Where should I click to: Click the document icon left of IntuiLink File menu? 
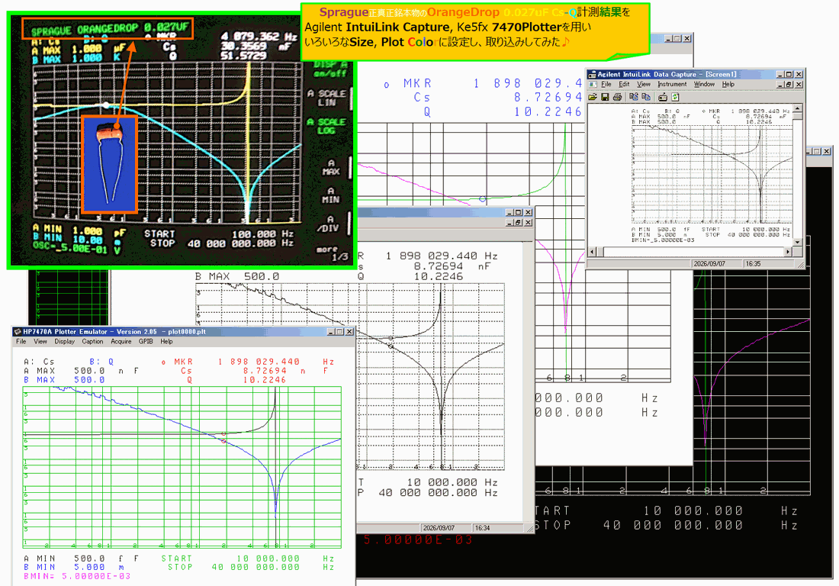point(593,85)
